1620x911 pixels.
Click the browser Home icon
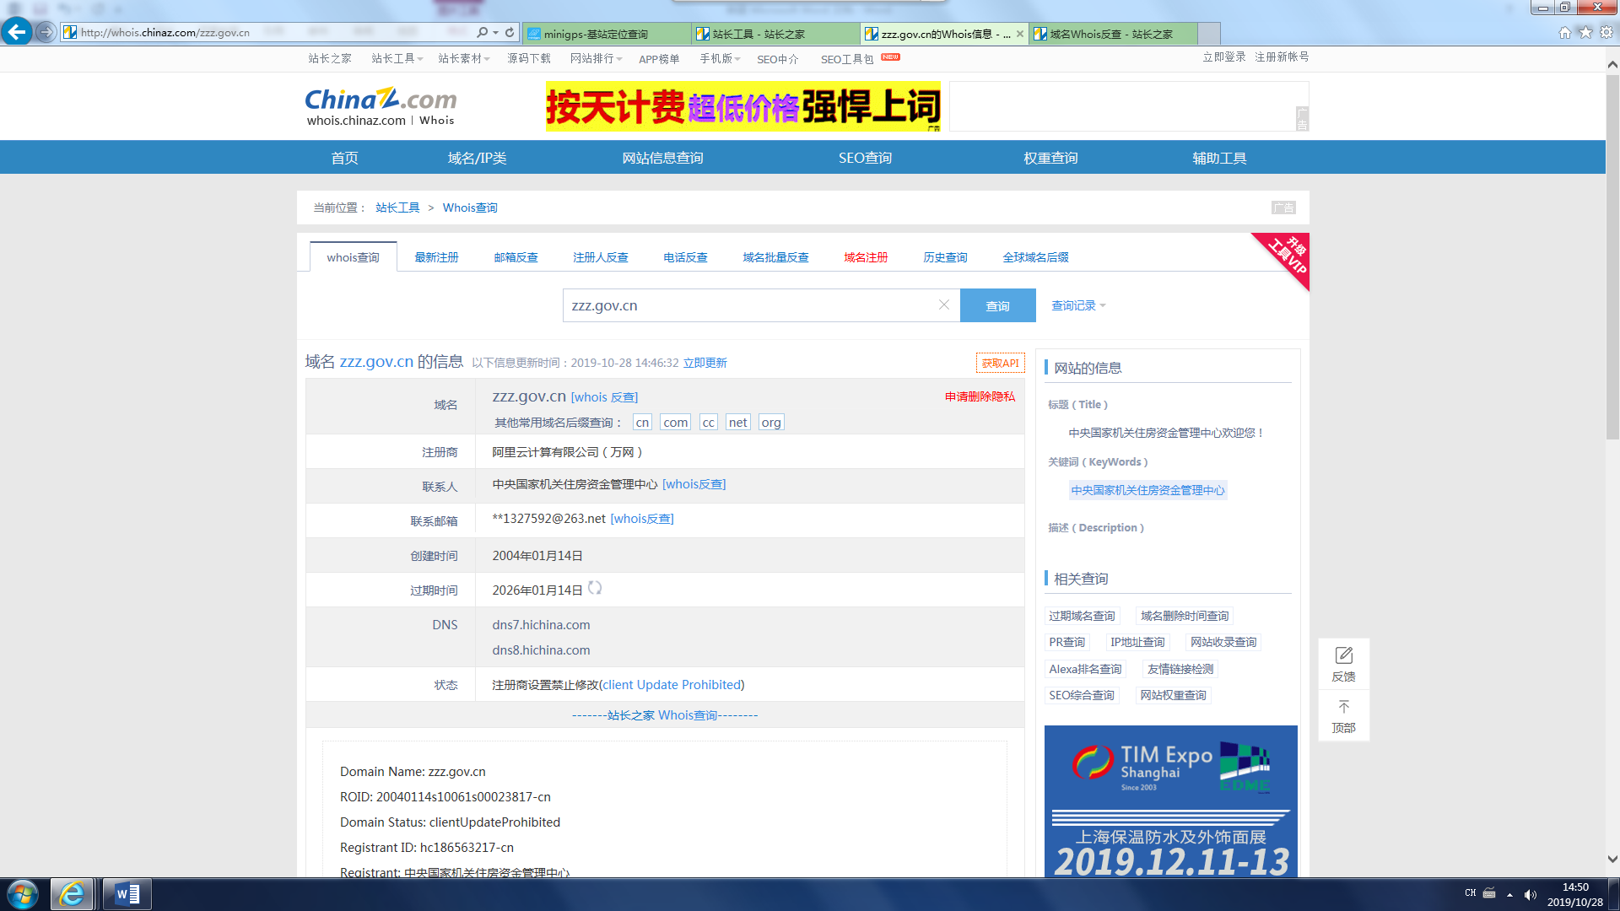point(1564,32)
